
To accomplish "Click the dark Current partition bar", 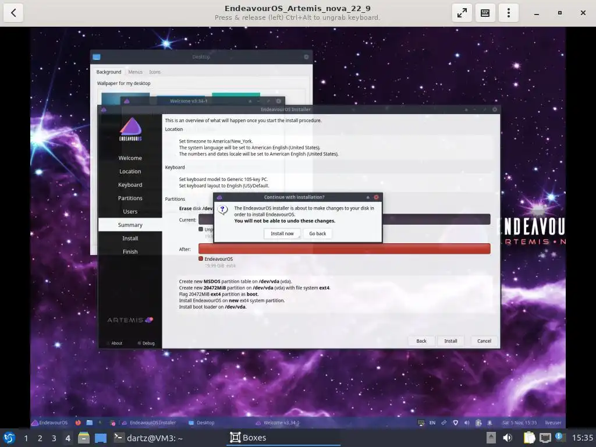I will pyautogui.click(x=437, y=219).
